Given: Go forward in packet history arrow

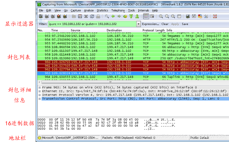Looking at the screenshot, I should (x=119, y=16).
